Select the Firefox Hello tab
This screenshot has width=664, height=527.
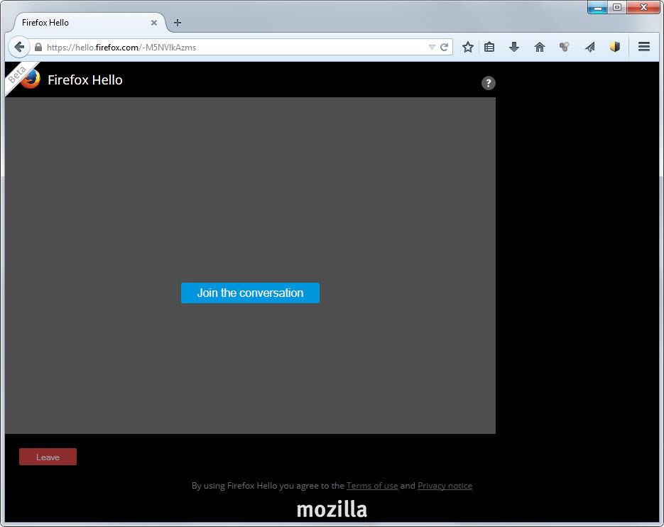pyautogui.click(x=89, y=23)
